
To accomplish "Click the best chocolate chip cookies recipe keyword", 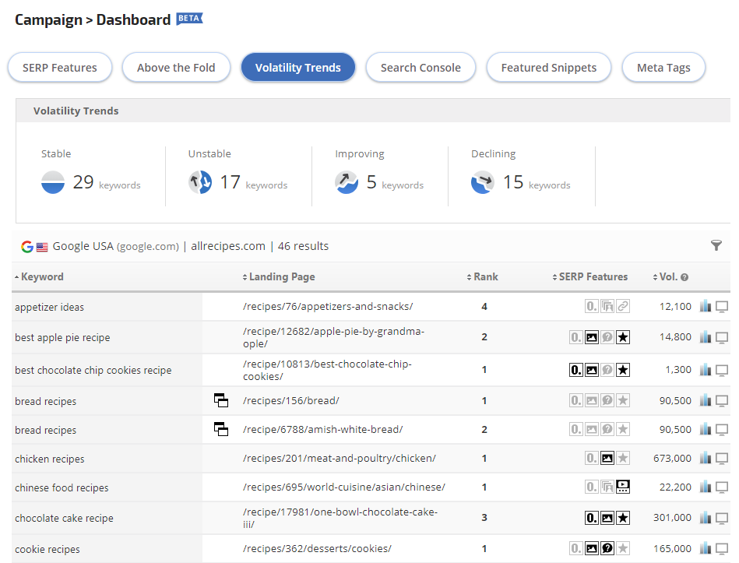I will [93, 370].
